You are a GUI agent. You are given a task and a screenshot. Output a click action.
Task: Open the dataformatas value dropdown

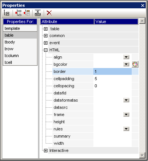126,100
